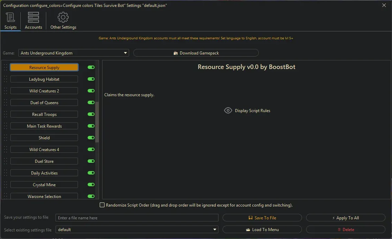Toggle off the Daily Activities script
392x239 pixels.
pyautogui.click(x=91, y=173)
